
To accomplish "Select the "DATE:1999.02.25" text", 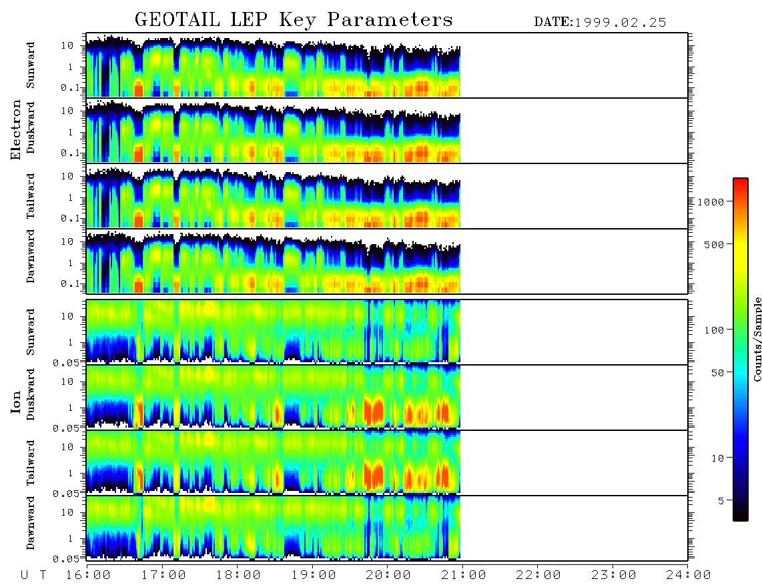I will click(600, 23).
